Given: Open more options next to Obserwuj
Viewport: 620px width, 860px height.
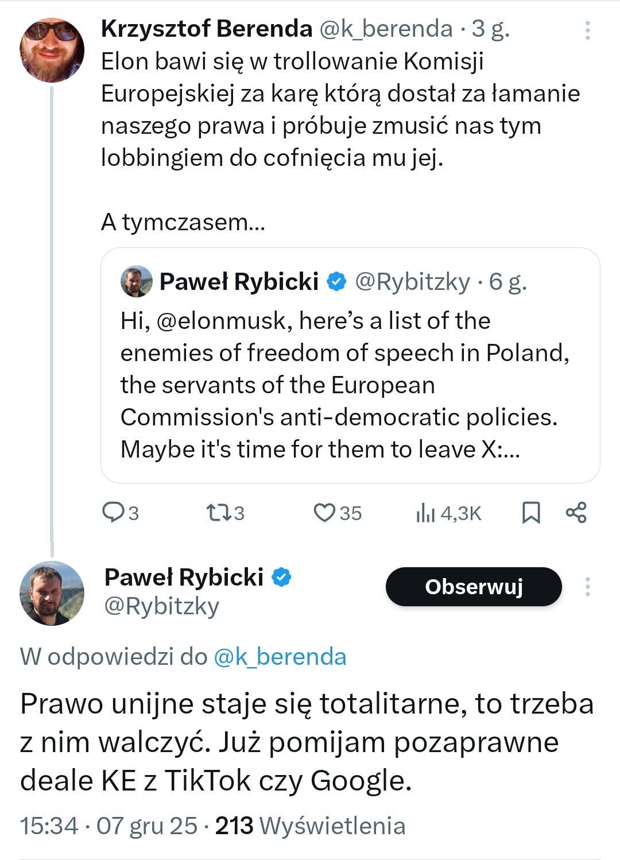Looking at the screenshot, I should point(587,587).
